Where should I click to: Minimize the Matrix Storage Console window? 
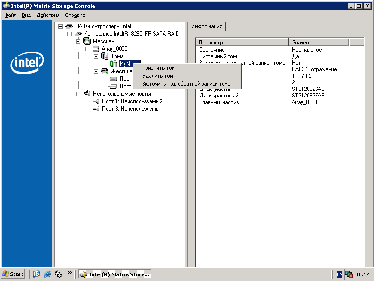(351, 6)
